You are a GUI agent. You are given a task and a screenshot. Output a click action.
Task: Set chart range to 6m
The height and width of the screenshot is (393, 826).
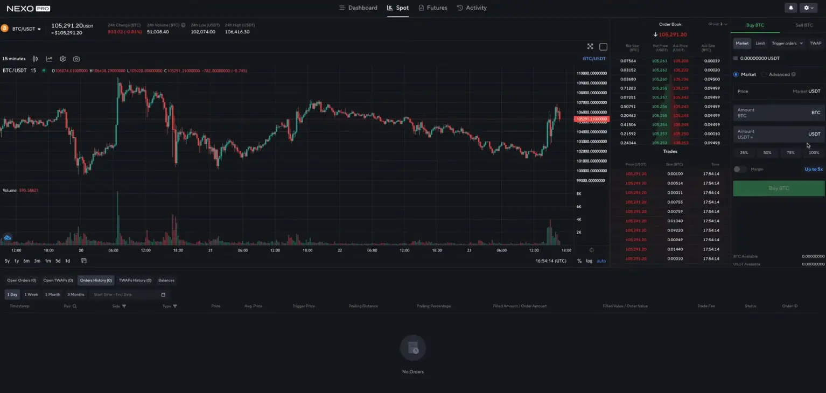click(x=26, y=261)
